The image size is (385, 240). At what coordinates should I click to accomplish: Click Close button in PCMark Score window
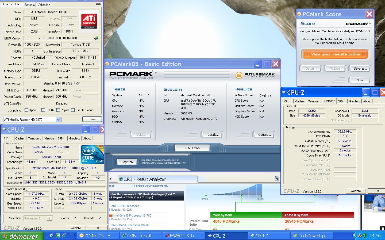point(360,80)
